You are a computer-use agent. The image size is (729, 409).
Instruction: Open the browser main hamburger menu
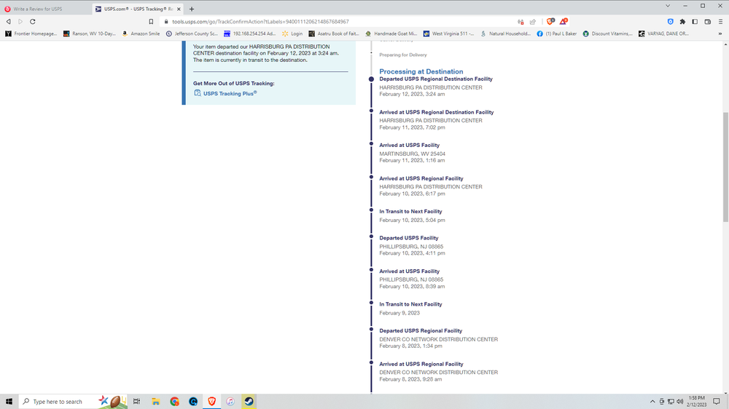point(720,22)
